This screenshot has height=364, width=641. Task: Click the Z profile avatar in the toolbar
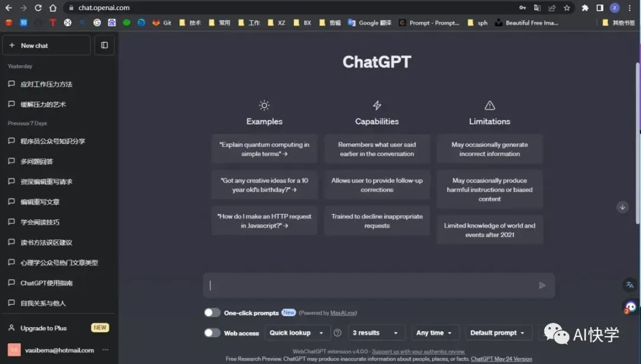(x=614, y=8)
